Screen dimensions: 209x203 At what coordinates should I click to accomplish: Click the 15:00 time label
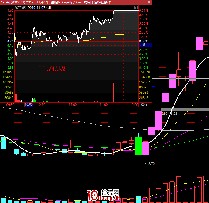[134, 105]
